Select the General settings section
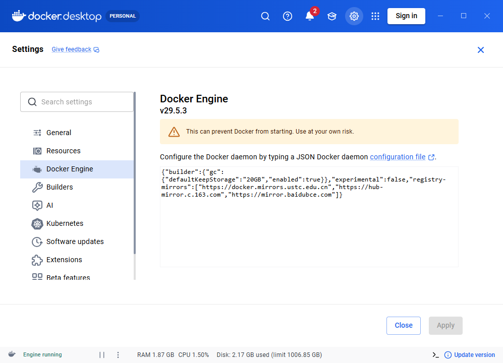Image resolution: width=503 pixels, height=363 pixels. click(77, 133)
